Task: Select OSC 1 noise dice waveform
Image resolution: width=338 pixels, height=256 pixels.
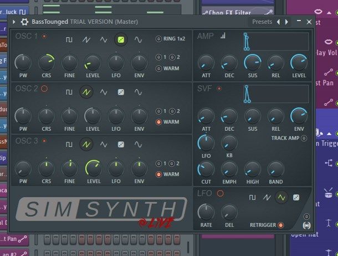Action: pyautogui.click(x=121, y=40)
